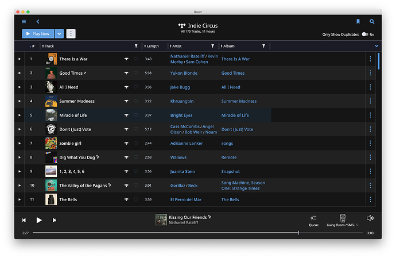The width and height of the screenshot is (396, 258).
Task: Open more options for The Bells row
Action: coord(370,199)
